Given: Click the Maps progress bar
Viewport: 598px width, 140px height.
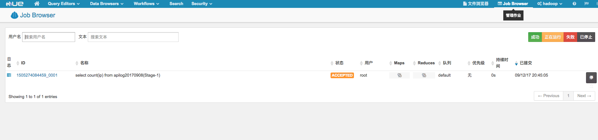Looking at the screenshot, I should pyautogui.click(x=399, y=75).
